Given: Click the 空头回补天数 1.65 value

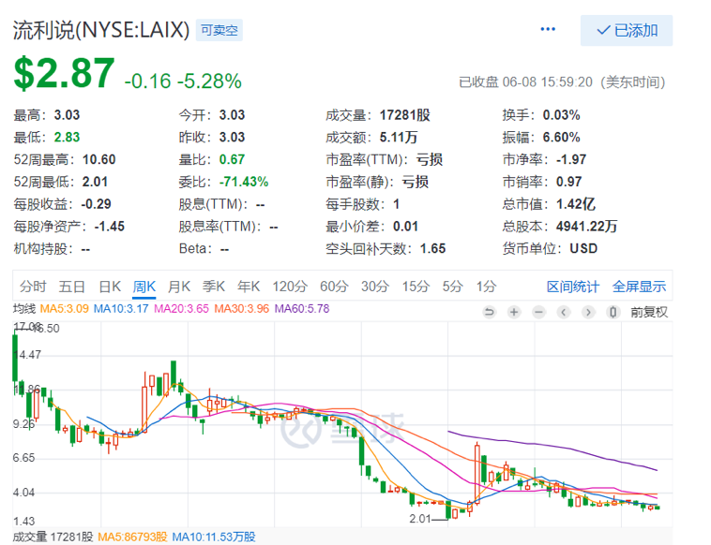Looking at the screenshot, I should click(433, 248).
